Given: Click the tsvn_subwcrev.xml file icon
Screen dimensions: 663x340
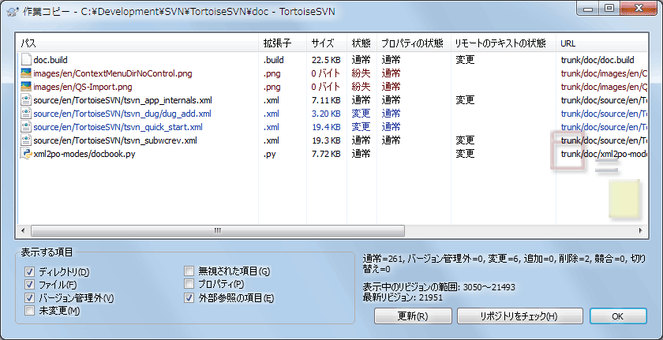Looking at the screenshot, I should click(26, 140).
